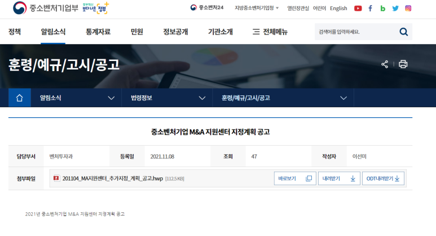The image size is (436, 236).
Task: Click the 내려받기 download button
Action: [x=339, y=178]
